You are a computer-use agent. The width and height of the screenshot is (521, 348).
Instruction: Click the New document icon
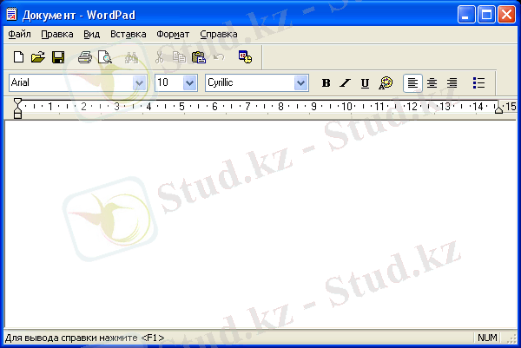[x=18, y=57]
